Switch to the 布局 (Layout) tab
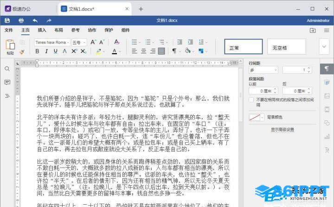The image size is (334, 207). (58, 30)
